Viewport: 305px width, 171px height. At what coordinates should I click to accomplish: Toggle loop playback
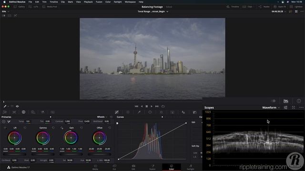(x=163, y=106)
